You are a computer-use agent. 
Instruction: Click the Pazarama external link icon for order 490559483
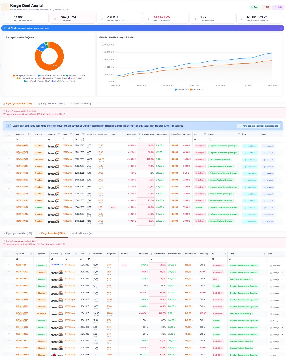point(271,266)
